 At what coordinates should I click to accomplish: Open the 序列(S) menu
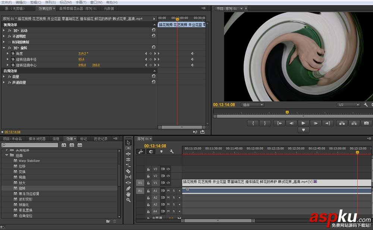50,2
